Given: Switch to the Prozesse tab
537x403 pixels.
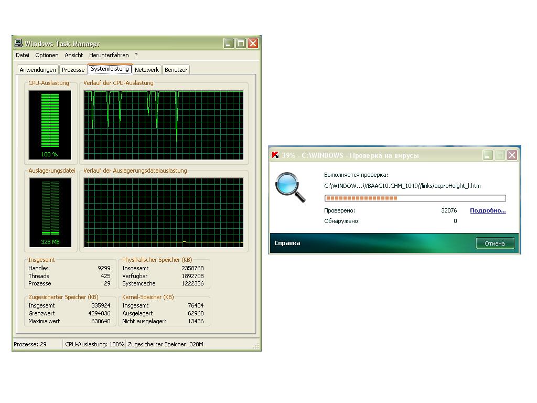Looking at the screenshot, I should coord(73,70).
